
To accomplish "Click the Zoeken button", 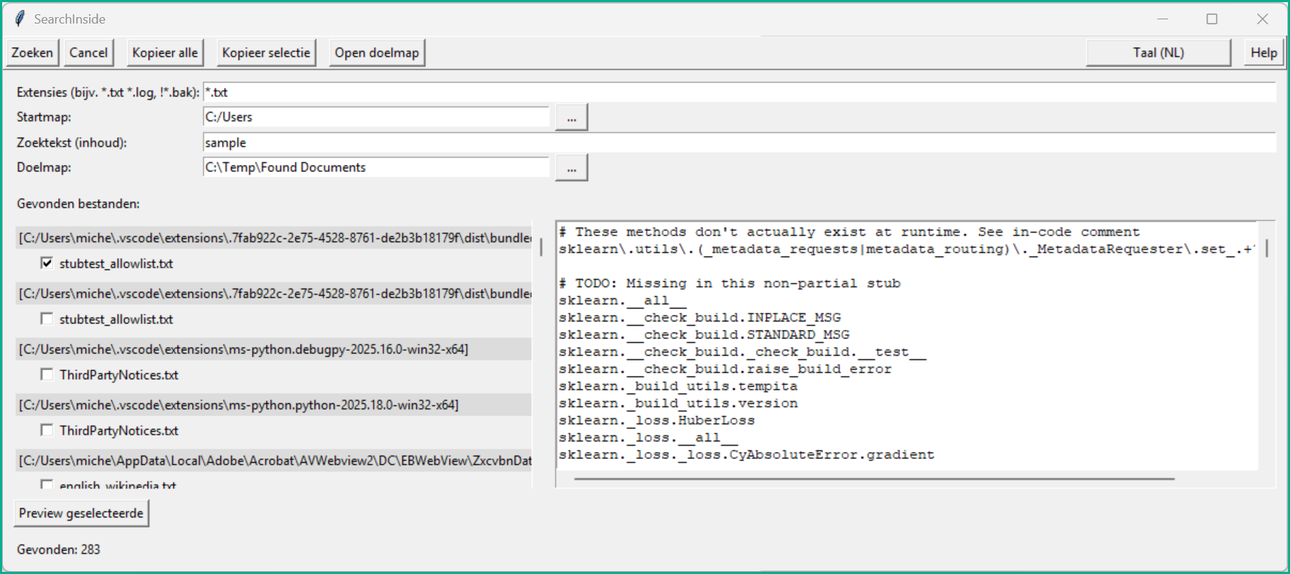I will point(32,53).
